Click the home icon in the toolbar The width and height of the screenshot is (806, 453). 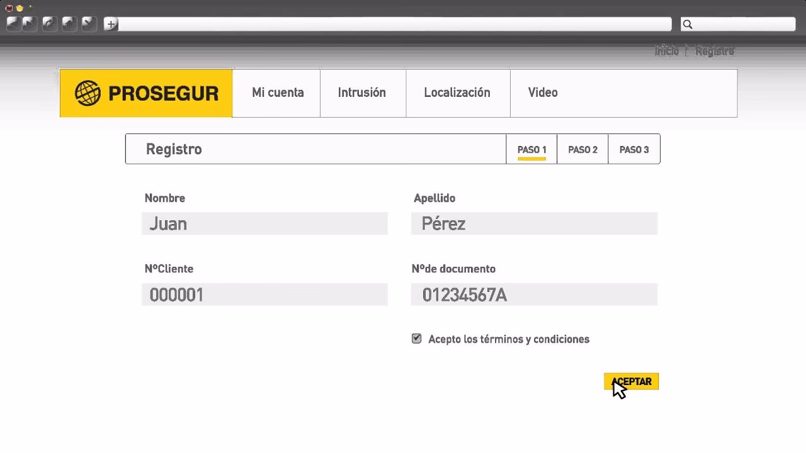(x=71, y=24)
